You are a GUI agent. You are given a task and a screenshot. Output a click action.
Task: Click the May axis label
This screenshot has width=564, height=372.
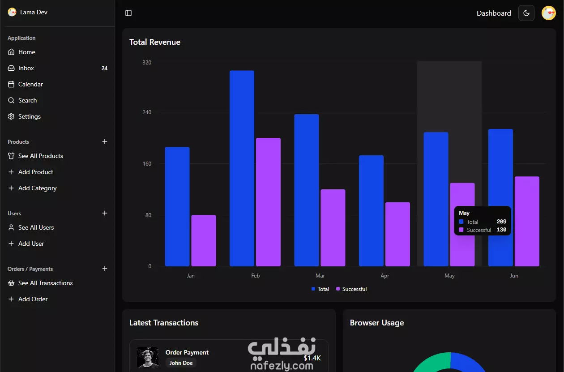[449, 276]
